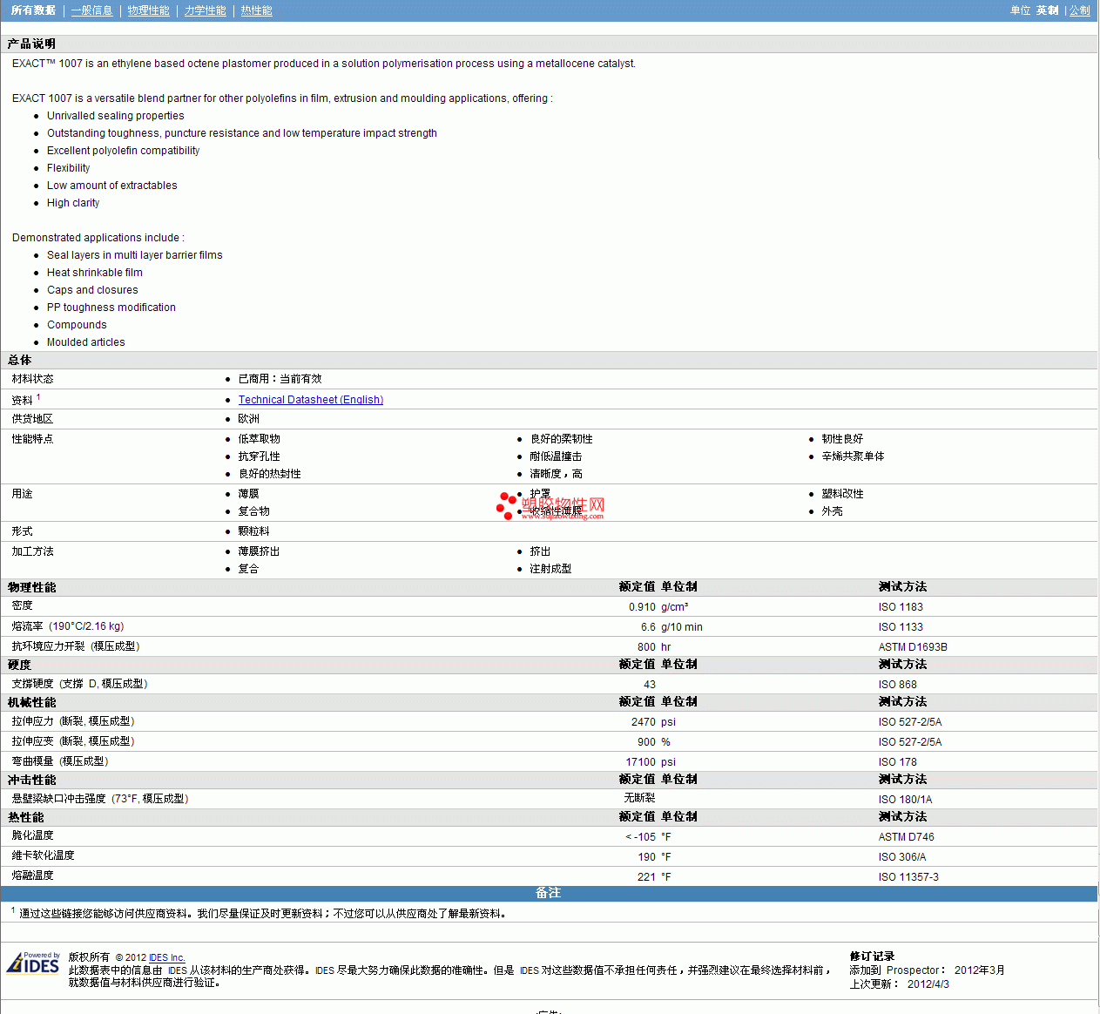The width and height of the screenshot is (1100, 1014).
Task: Open Technical Datasheet (English) link
Action: click(311, 400)
